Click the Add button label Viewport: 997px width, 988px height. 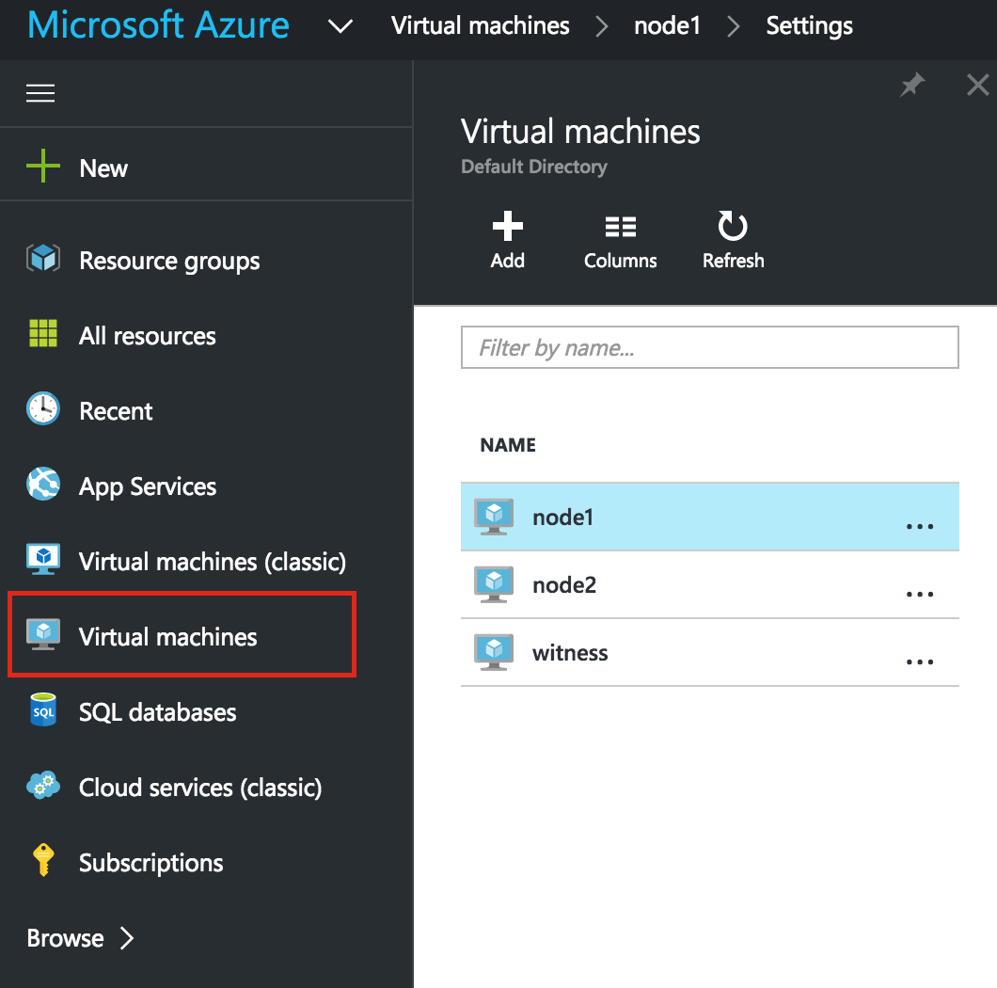point(507,261)
